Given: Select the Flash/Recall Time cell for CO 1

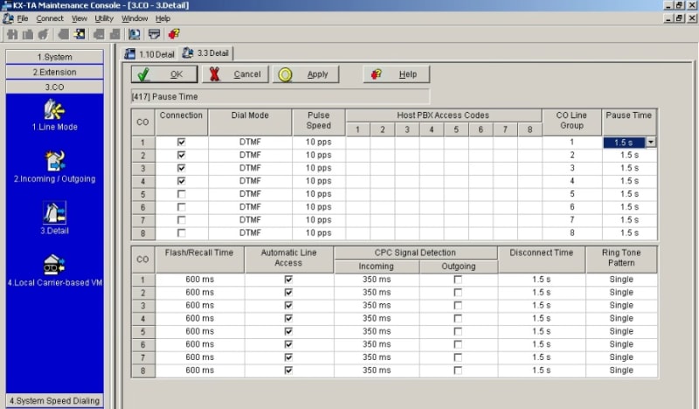Looking at the screenshot, I should pos(199,280).
